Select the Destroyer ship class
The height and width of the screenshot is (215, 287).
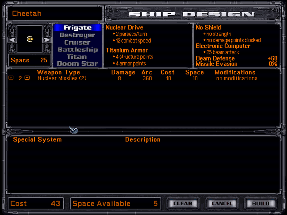[78, 35]
